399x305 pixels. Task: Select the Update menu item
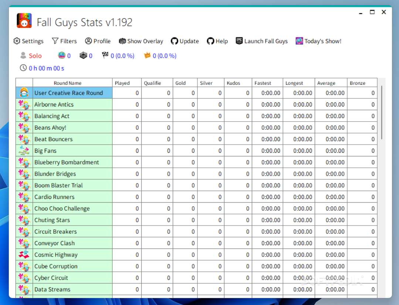(x=185, y=41)
